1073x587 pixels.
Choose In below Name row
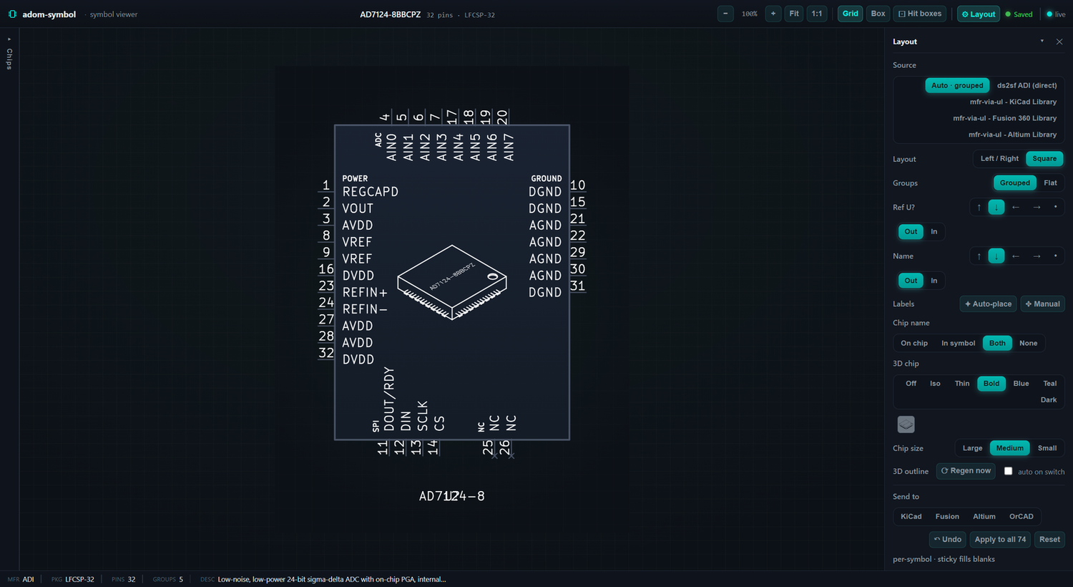[x=934, y=281]
